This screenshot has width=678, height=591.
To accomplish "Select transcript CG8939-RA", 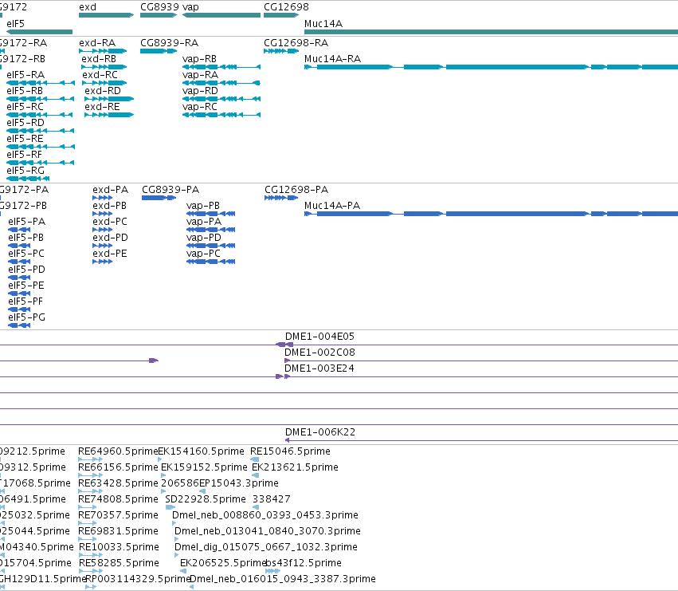I will pos(159,51).
